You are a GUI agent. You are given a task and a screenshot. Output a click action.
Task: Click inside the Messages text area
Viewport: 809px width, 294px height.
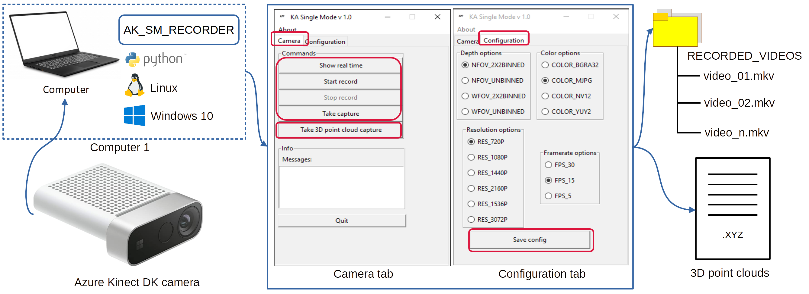(342, 187)
